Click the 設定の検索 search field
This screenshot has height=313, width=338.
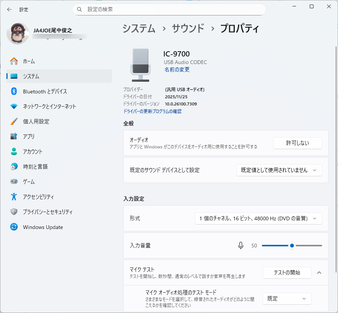pos(169,9)
